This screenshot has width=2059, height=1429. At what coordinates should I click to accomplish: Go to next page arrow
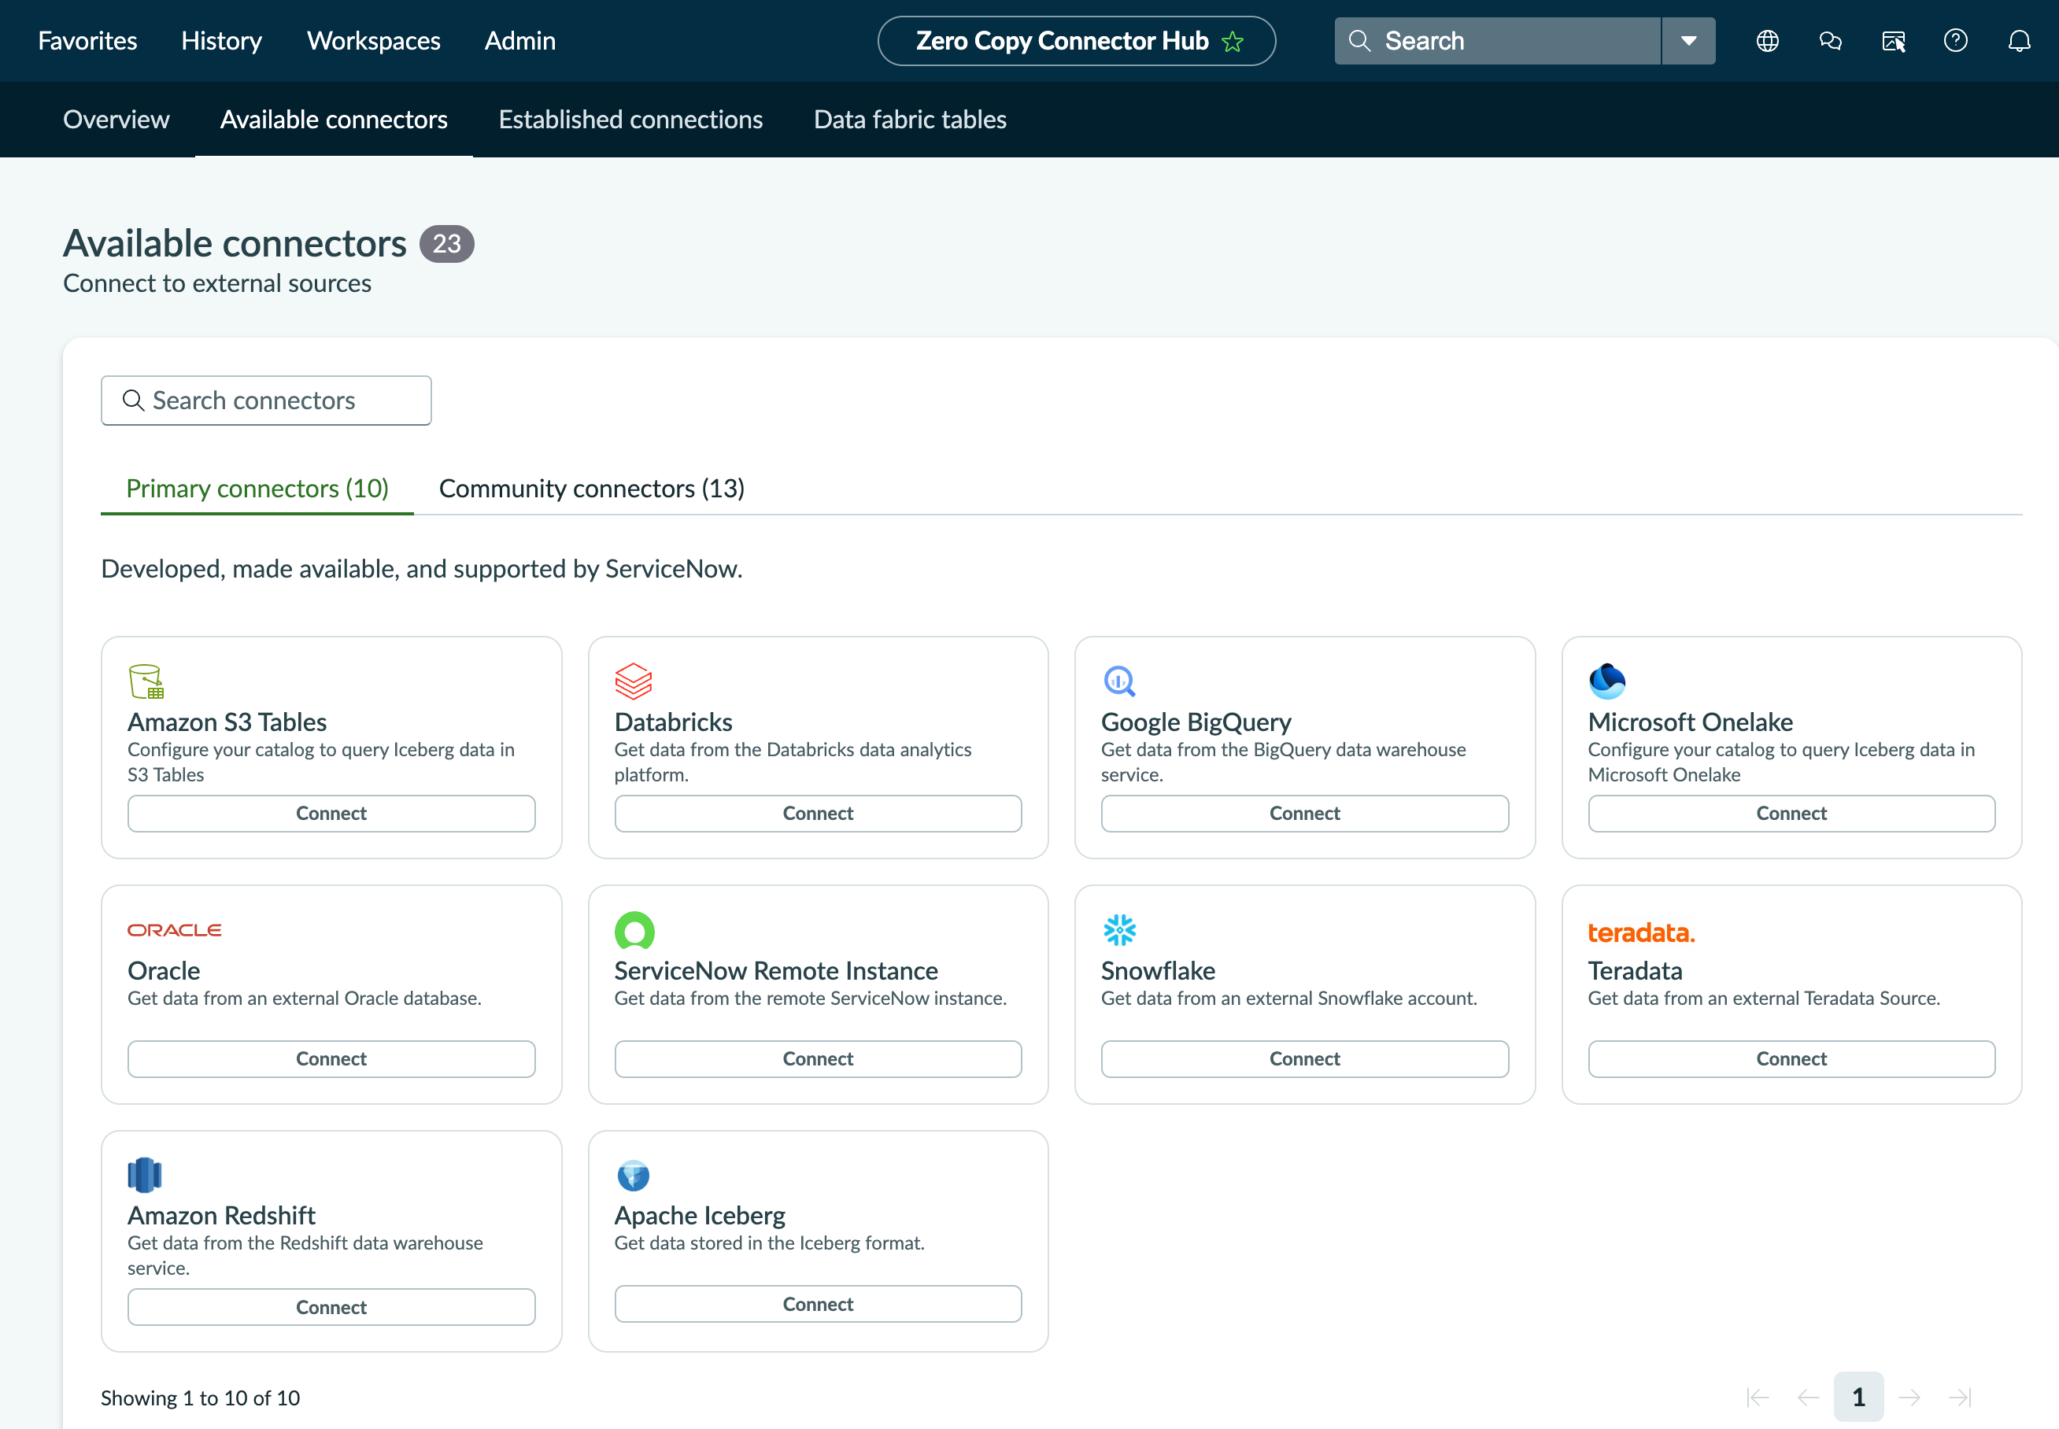tap(1909, 1397)
